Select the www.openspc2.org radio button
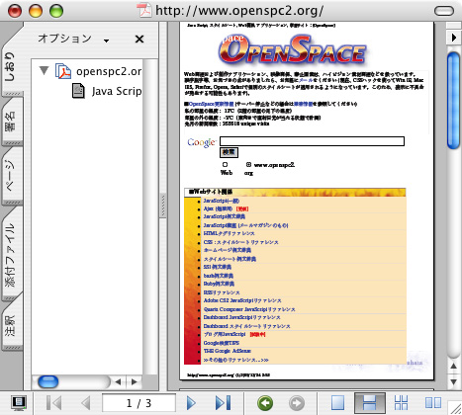Image resolution: width=462 pixels, height=415 pixels. click(248, 164)
